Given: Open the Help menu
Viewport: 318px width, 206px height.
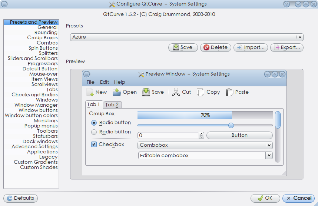Looking at the screenshot, I should click(119, 82).
